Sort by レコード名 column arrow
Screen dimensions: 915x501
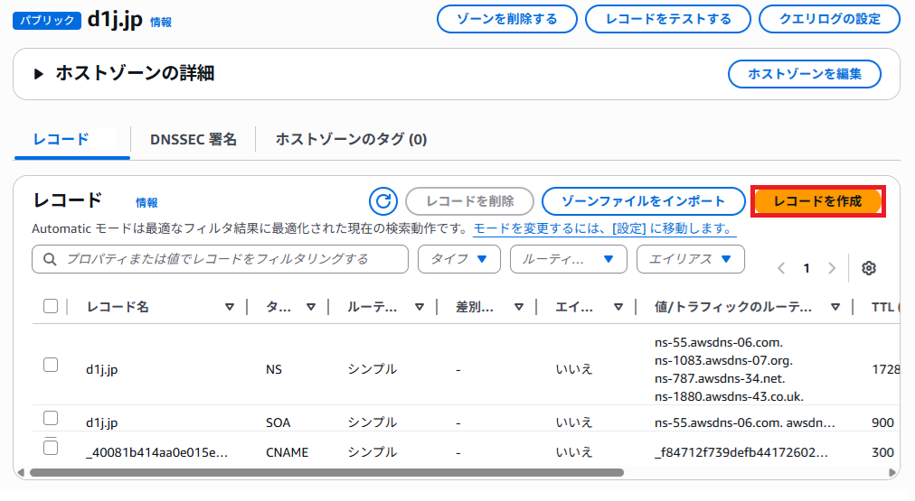229,307
